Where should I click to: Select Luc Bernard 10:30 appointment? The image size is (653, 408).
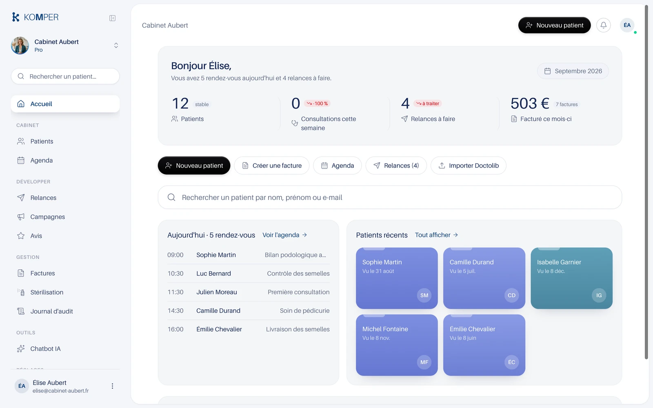(249, 273)
